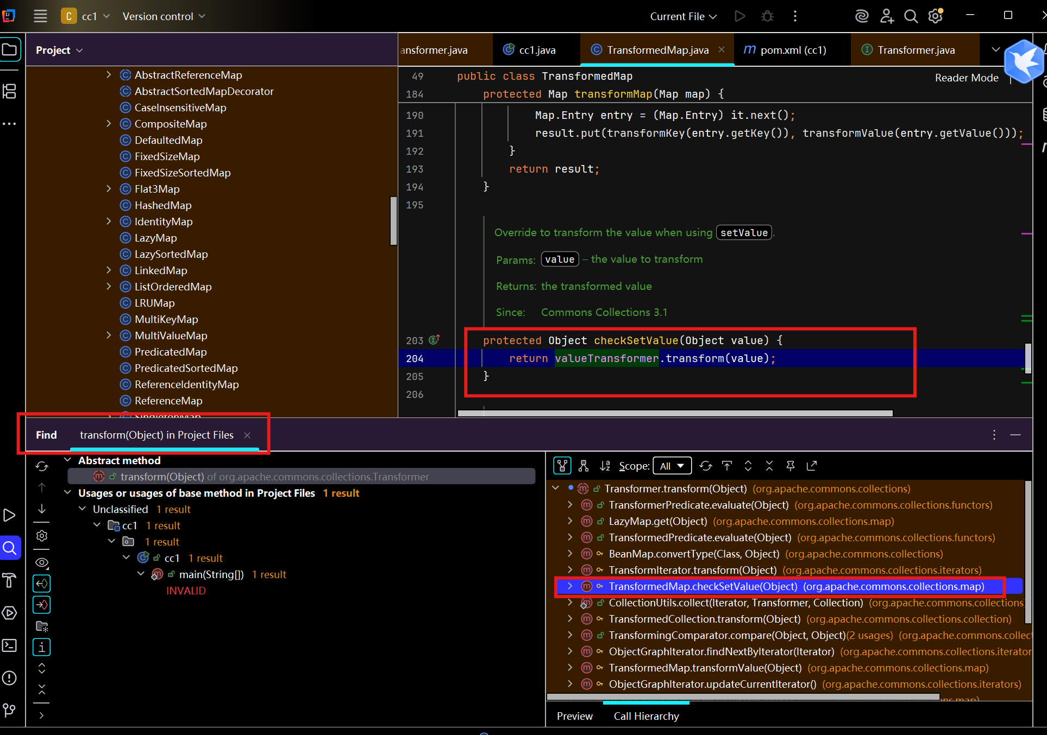Toggle the usage info 'i' button

coord(42,647)
